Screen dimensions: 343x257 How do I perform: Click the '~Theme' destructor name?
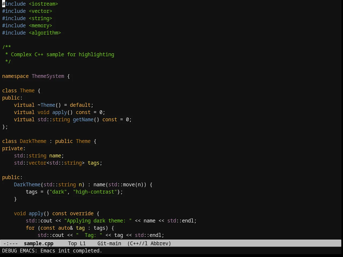[x=46, y=105]
